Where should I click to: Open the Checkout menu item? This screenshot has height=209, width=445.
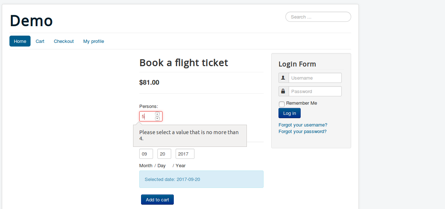tap(64, 41)
